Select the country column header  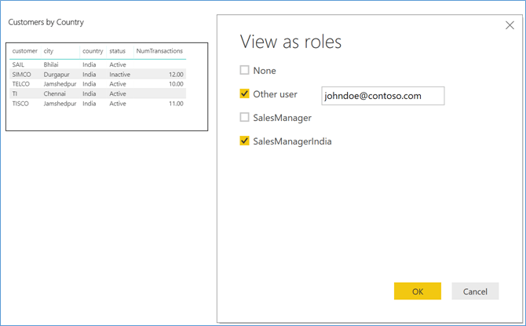click(93, 51)
